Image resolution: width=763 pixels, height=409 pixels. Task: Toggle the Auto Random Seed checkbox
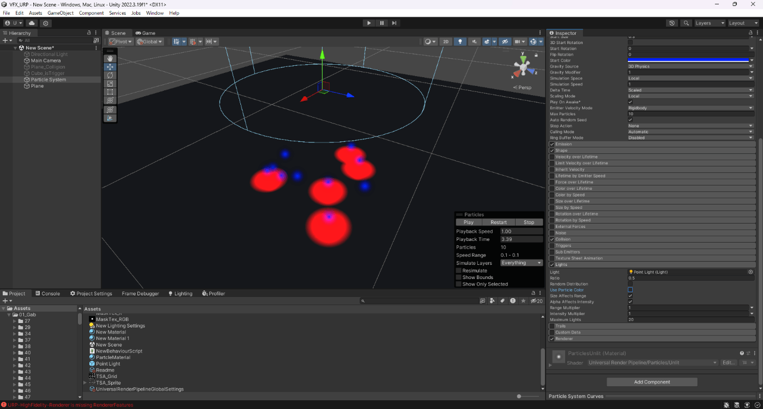[x=631, y=120]
